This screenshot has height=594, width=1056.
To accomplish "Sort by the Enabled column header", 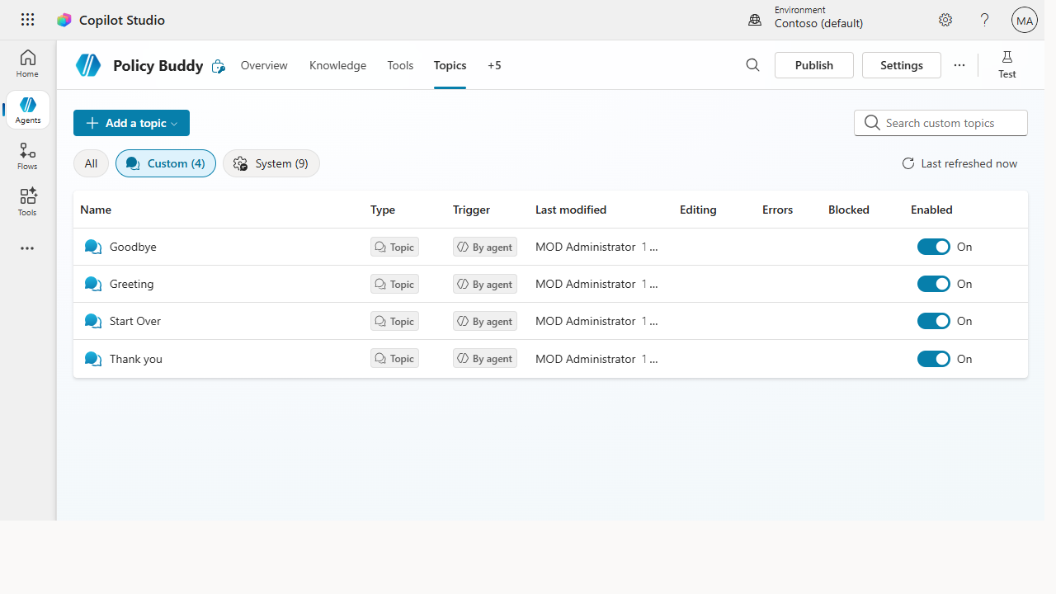I will [x=931, y=210].
